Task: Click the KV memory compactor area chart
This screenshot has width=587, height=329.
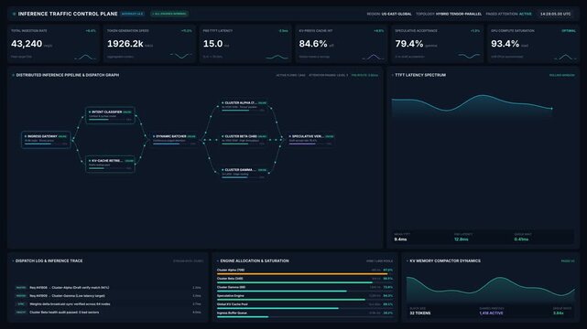Action: pos(491,290)
